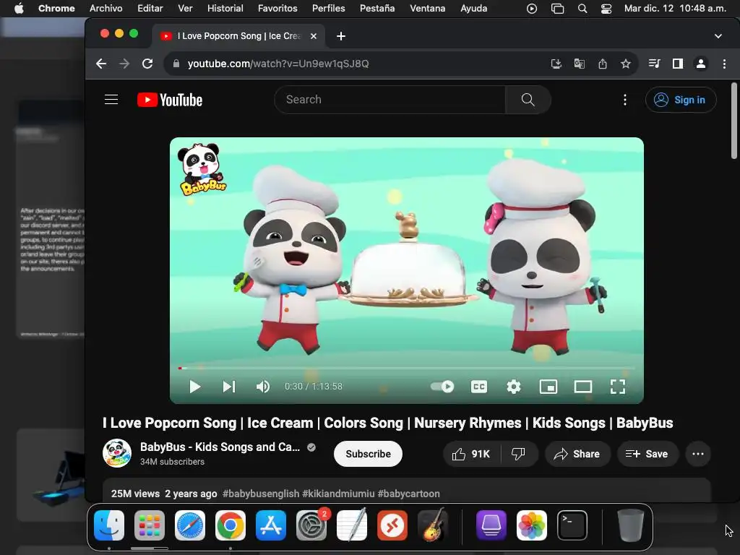Toggle Chrome side panel

pyautogui.click(x=678, y=64)
